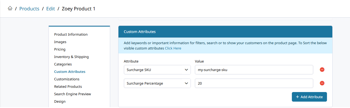350x108 pixels.
Task: Show the Search Engine Preview section
Action: tap(72, 94)
